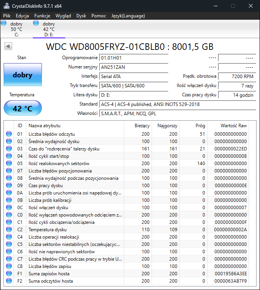
Task: Select the Liczba błędów odczytu row
Action: click(x=127, y=134)
